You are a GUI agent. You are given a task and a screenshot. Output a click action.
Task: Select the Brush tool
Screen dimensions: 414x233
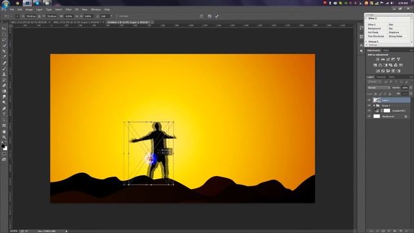pyautogui.click(x=4, y=69)
